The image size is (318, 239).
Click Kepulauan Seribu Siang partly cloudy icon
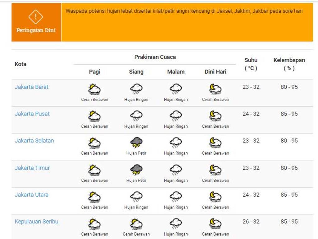pyautogui.click(x=136, y=224)
